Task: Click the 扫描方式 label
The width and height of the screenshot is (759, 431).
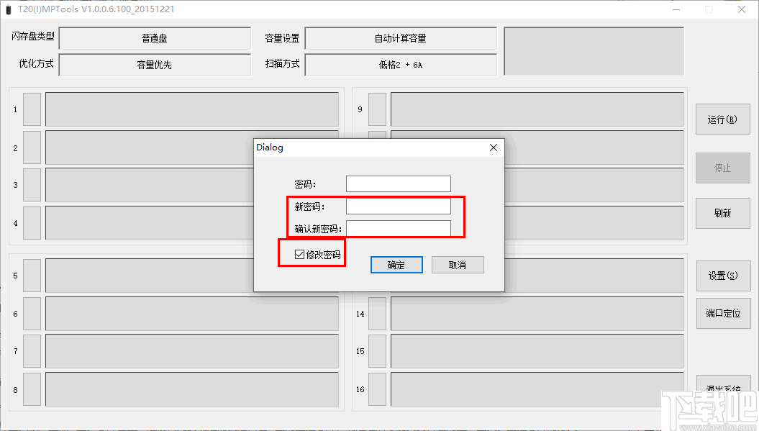Action: [x=282, y=63]
